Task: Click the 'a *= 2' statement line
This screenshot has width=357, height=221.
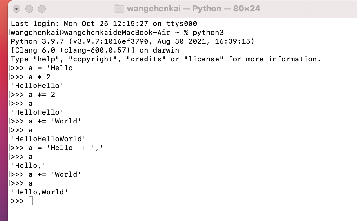Action: [42, 94]
